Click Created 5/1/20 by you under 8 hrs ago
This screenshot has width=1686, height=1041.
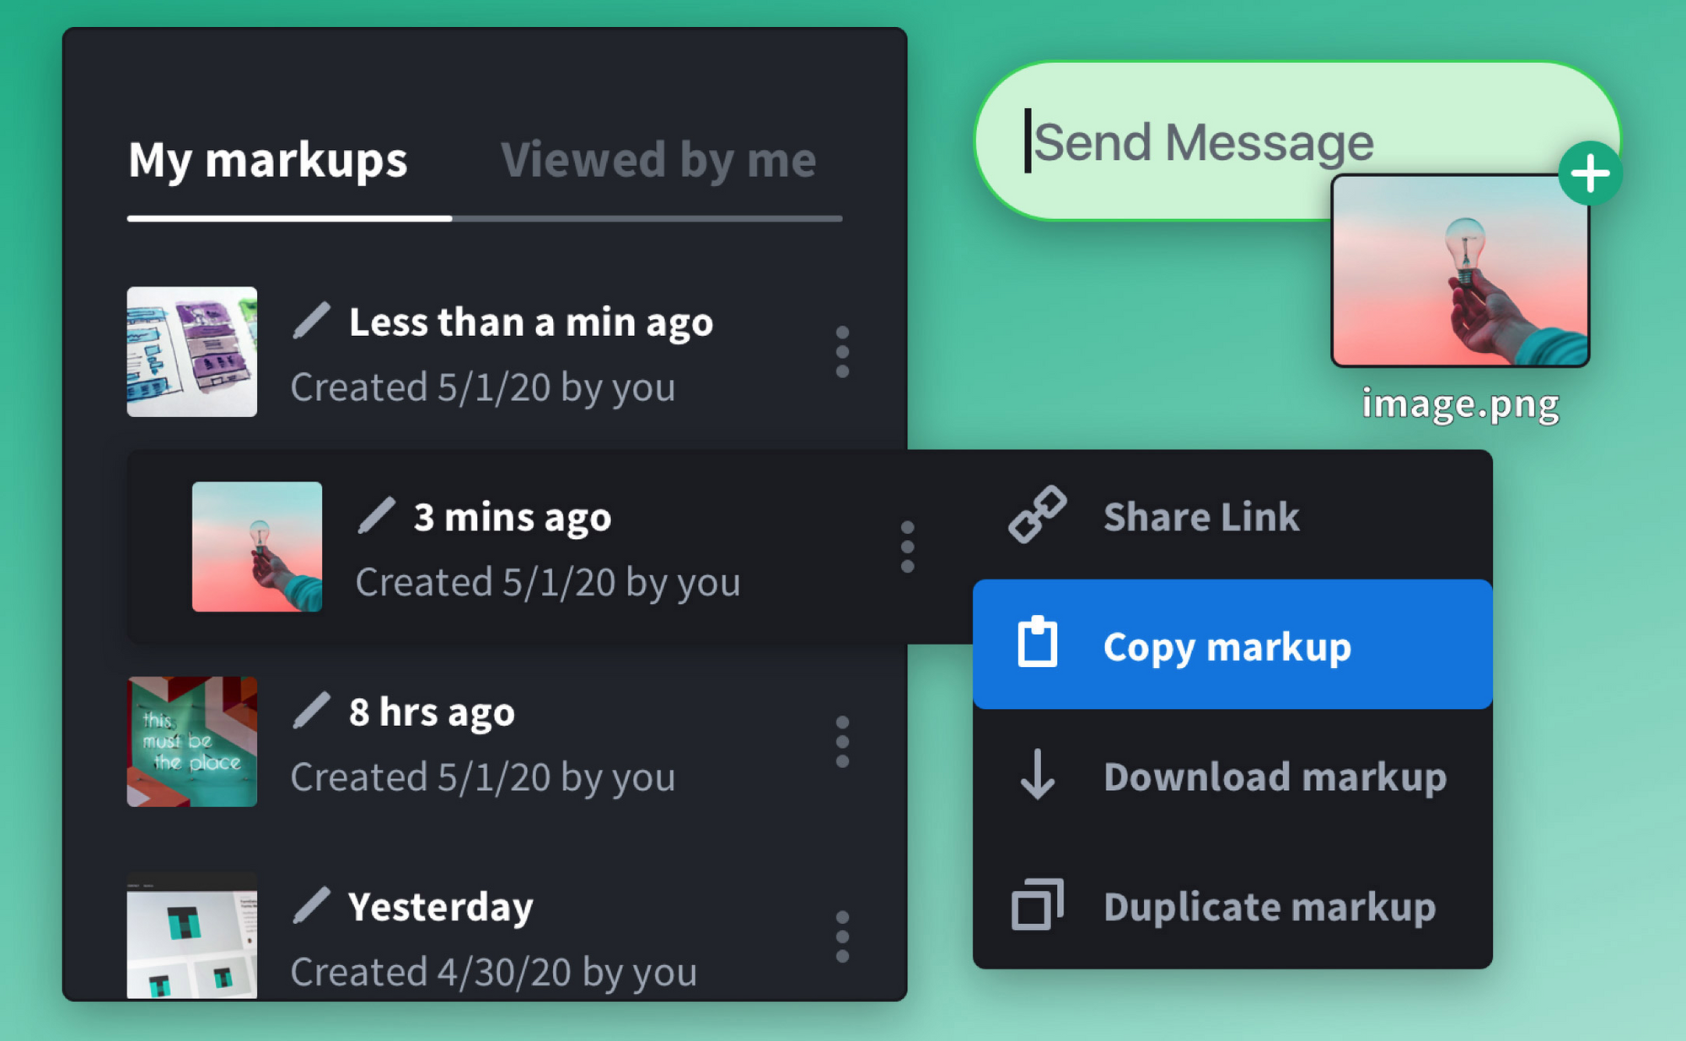coord(483,777)
